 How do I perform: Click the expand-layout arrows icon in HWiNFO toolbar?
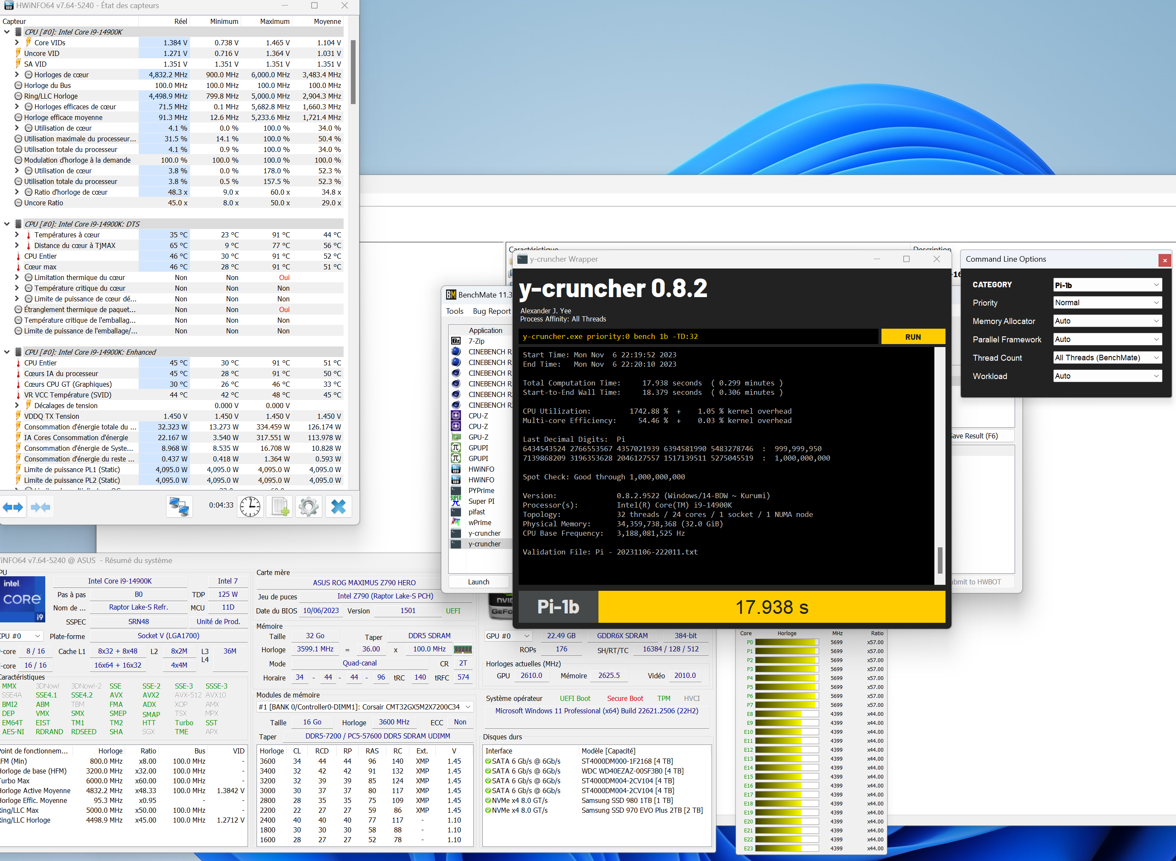13,507
